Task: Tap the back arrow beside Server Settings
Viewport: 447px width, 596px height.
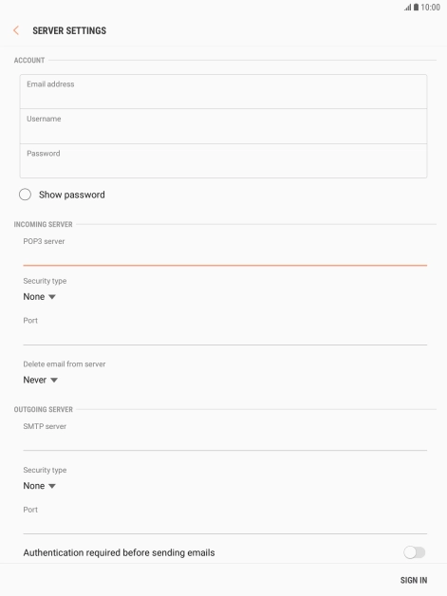Action: click(x=16, y=30)
